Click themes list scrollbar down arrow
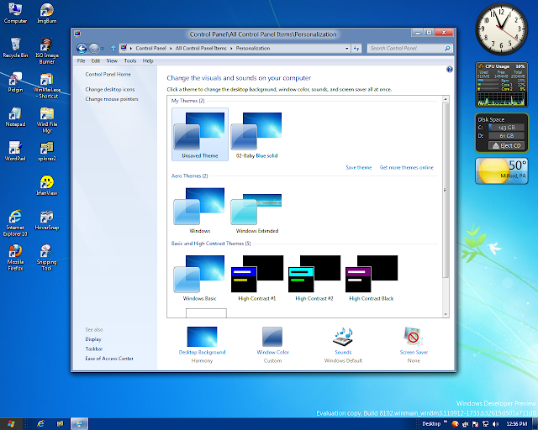 (446, 314)
